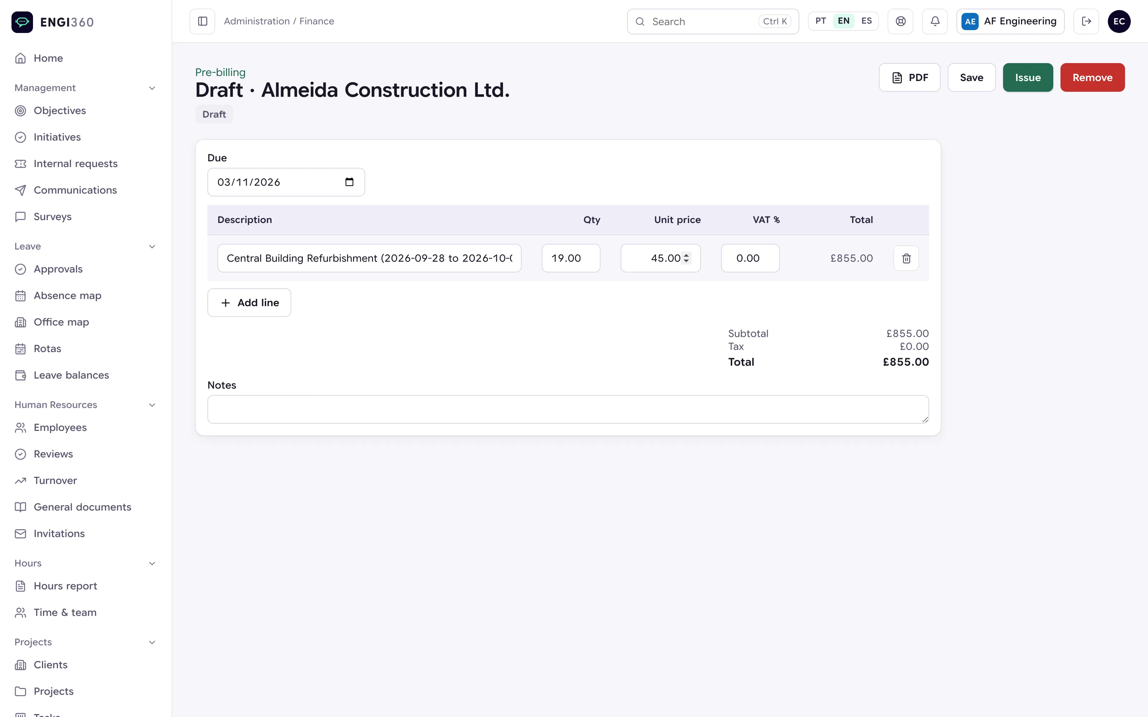Open General documents menu item
This screenshot has height=717, width=1148.
(85, 507)
